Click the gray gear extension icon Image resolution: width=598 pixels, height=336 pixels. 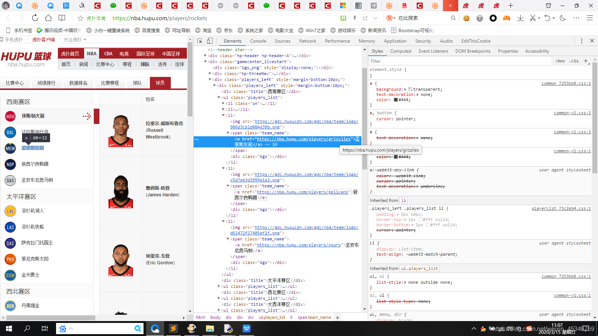click(x=480, y=18)
